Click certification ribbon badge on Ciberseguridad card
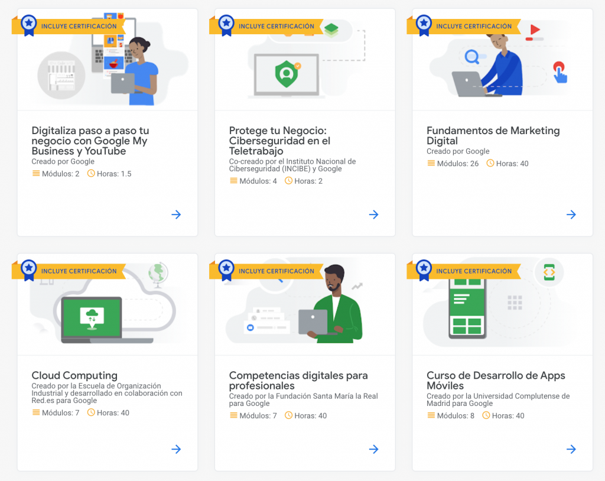The width and height of the screenshot is (605, 481). tap(226, 25)
